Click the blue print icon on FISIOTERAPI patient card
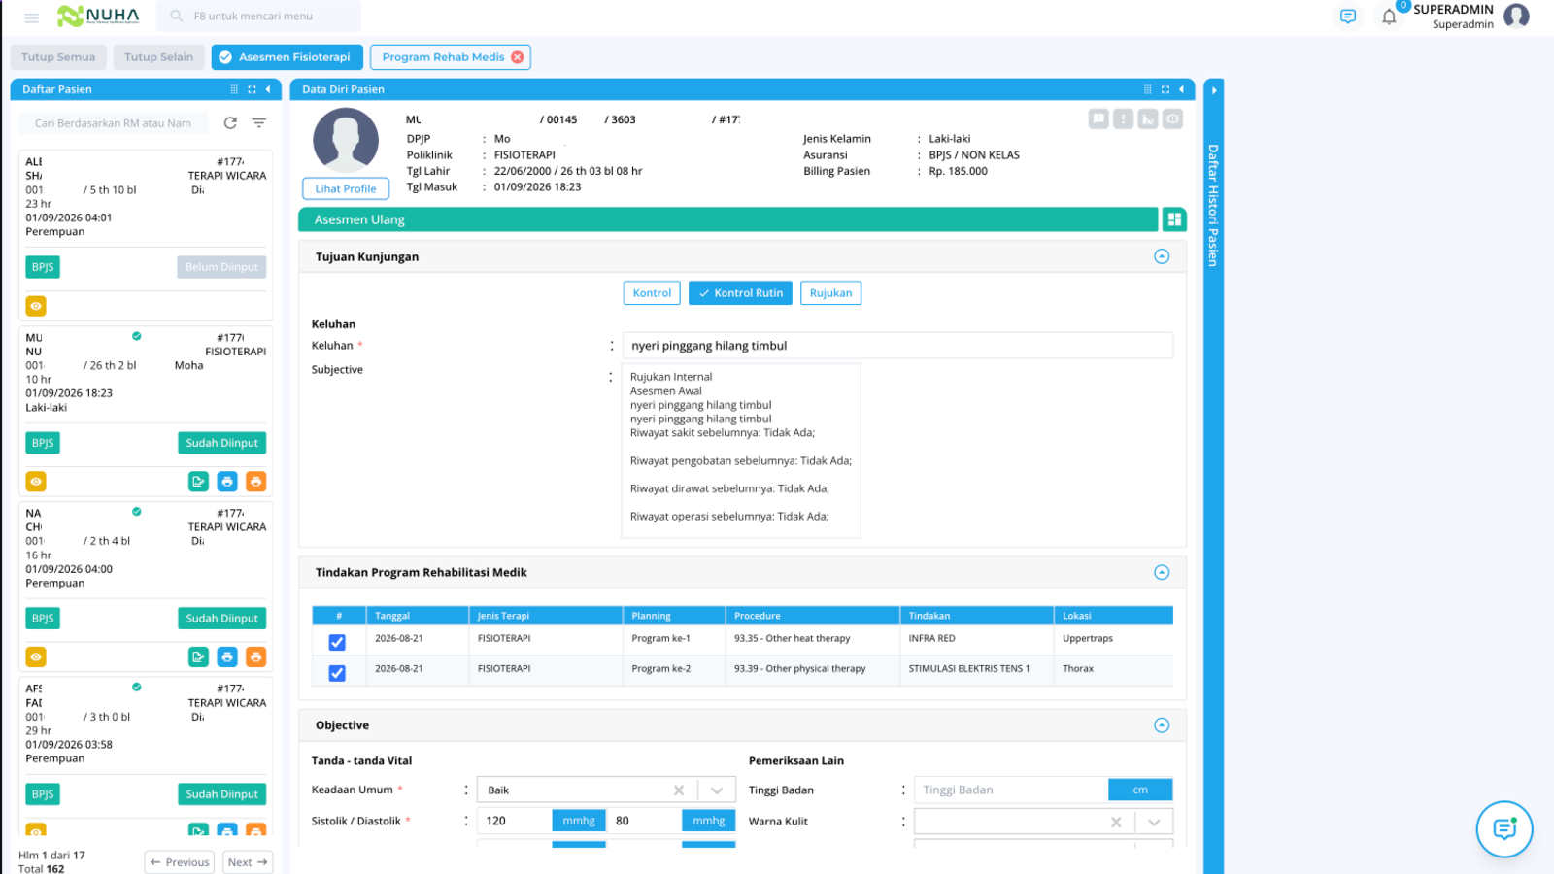This screenshot has width=1554, height=874. tap(227, 482)
